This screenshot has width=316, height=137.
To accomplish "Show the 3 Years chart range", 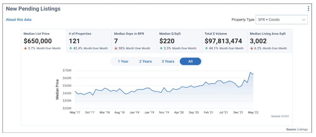I will 168,61.
